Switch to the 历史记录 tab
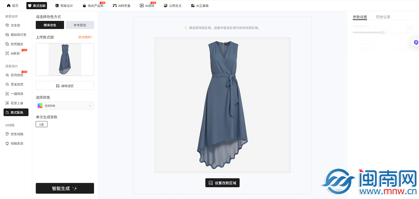Image resolution: width=419 pixels, height=199 pixels. click(383, 17)
